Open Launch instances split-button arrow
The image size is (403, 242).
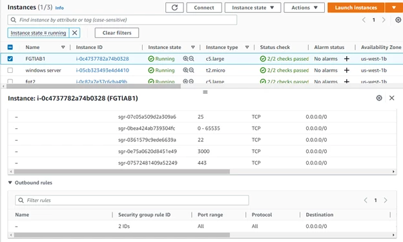(x=394, y=8)
